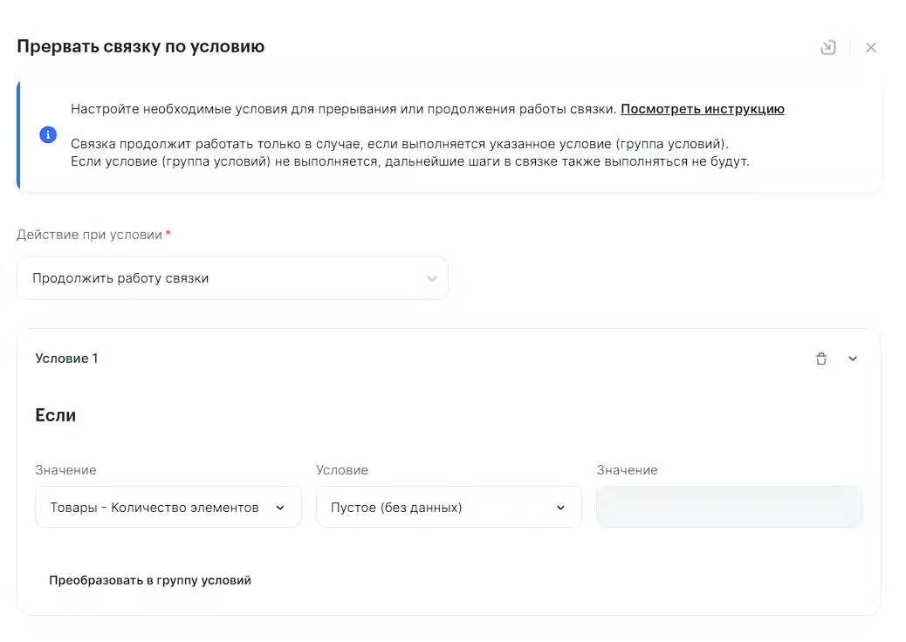Click the arrow in the 'Товары - Количество элементов' selector
This screenshot has width=906, height=642.
click(x=280, y=508)
